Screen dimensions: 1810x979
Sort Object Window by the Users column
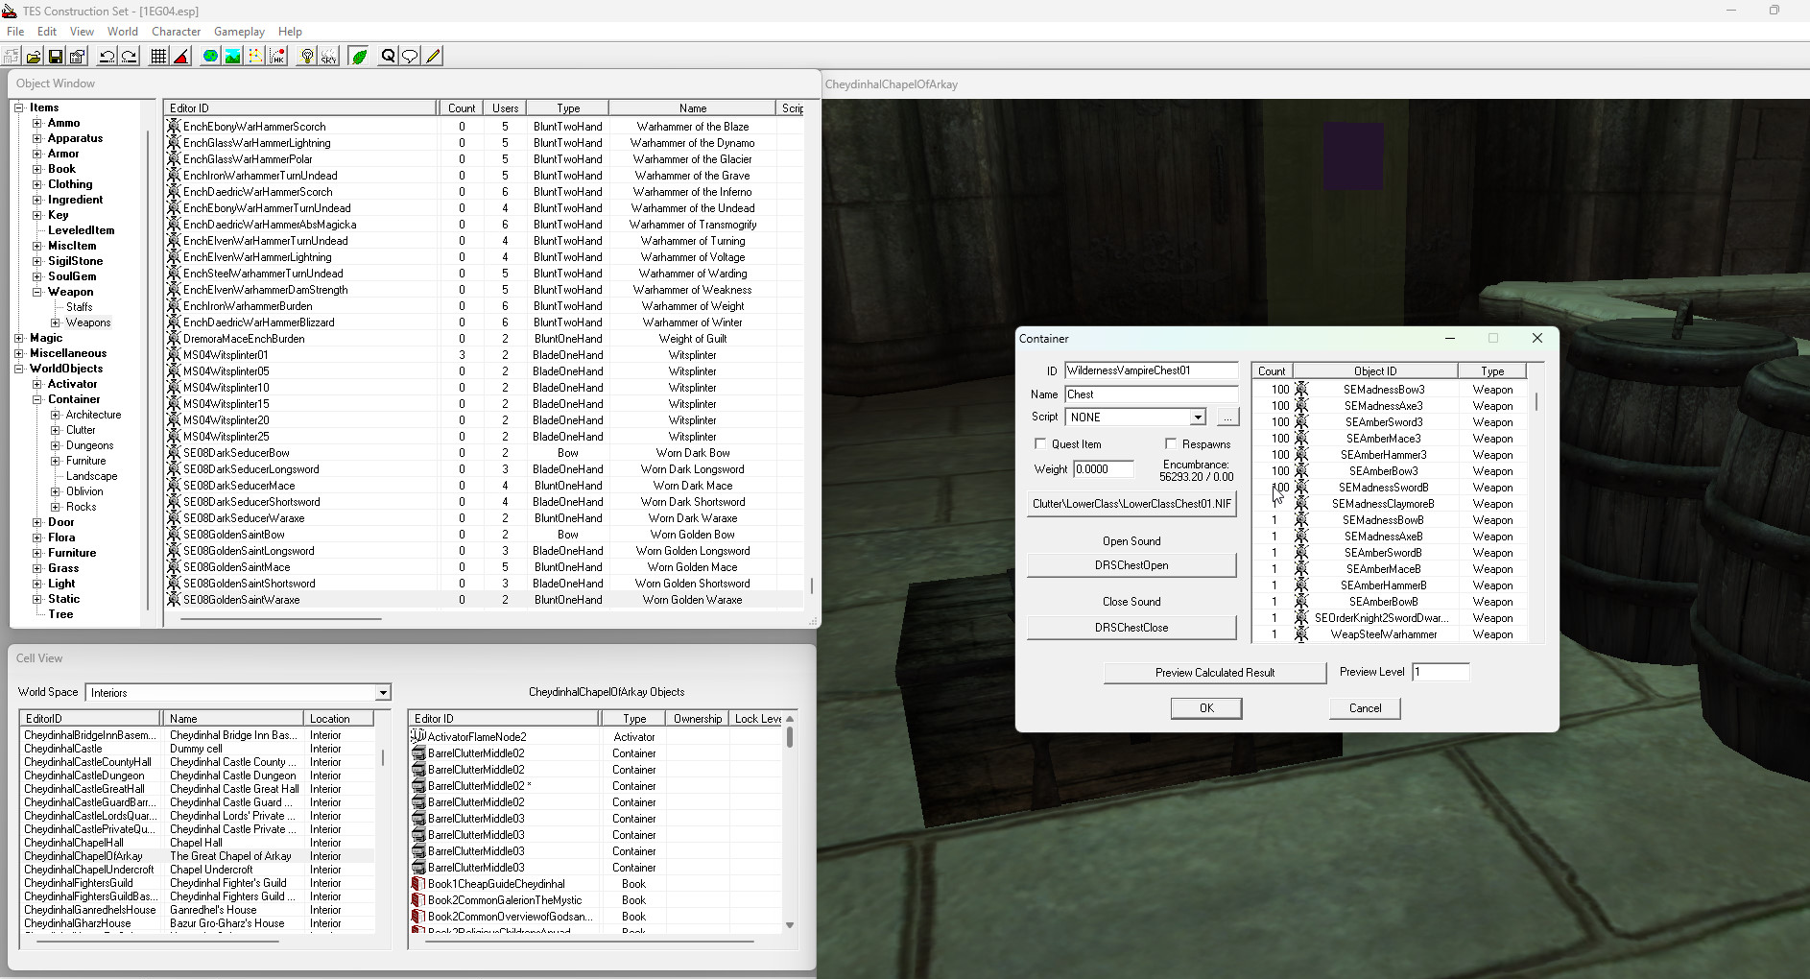pos(505,108)
